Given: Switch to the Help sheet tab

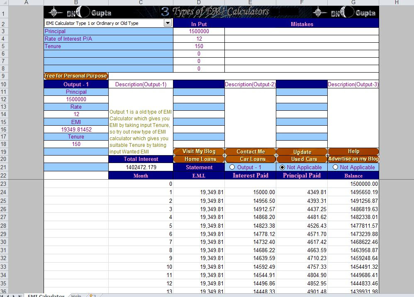Looking at the screenshot, I should 76,295.
